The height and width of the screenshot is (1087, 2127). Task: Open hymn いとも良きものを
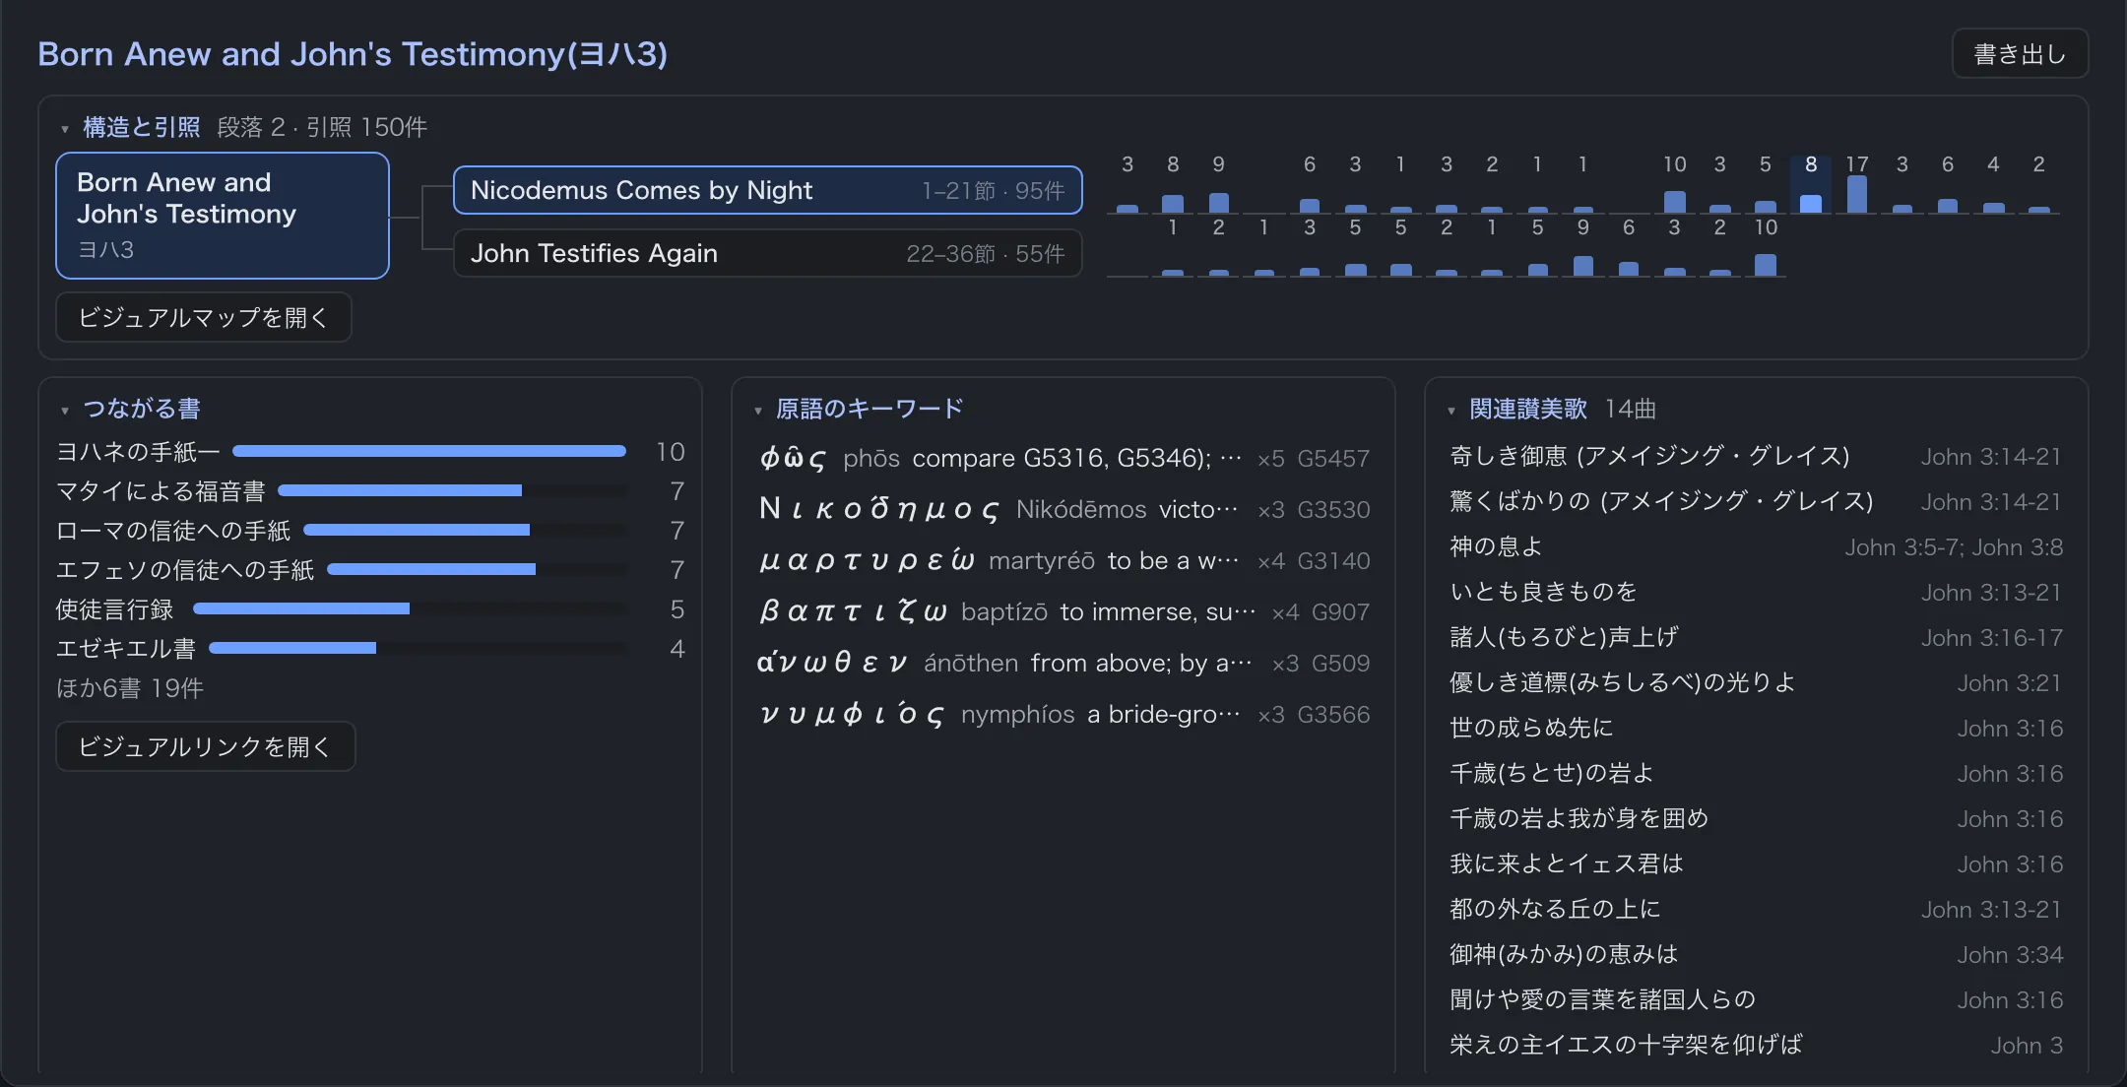coord(1756,592)
